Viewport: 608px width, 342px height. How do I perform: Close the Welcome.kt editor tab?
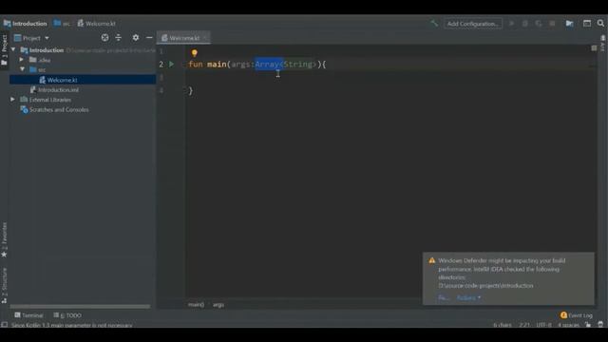pos(205,37)
